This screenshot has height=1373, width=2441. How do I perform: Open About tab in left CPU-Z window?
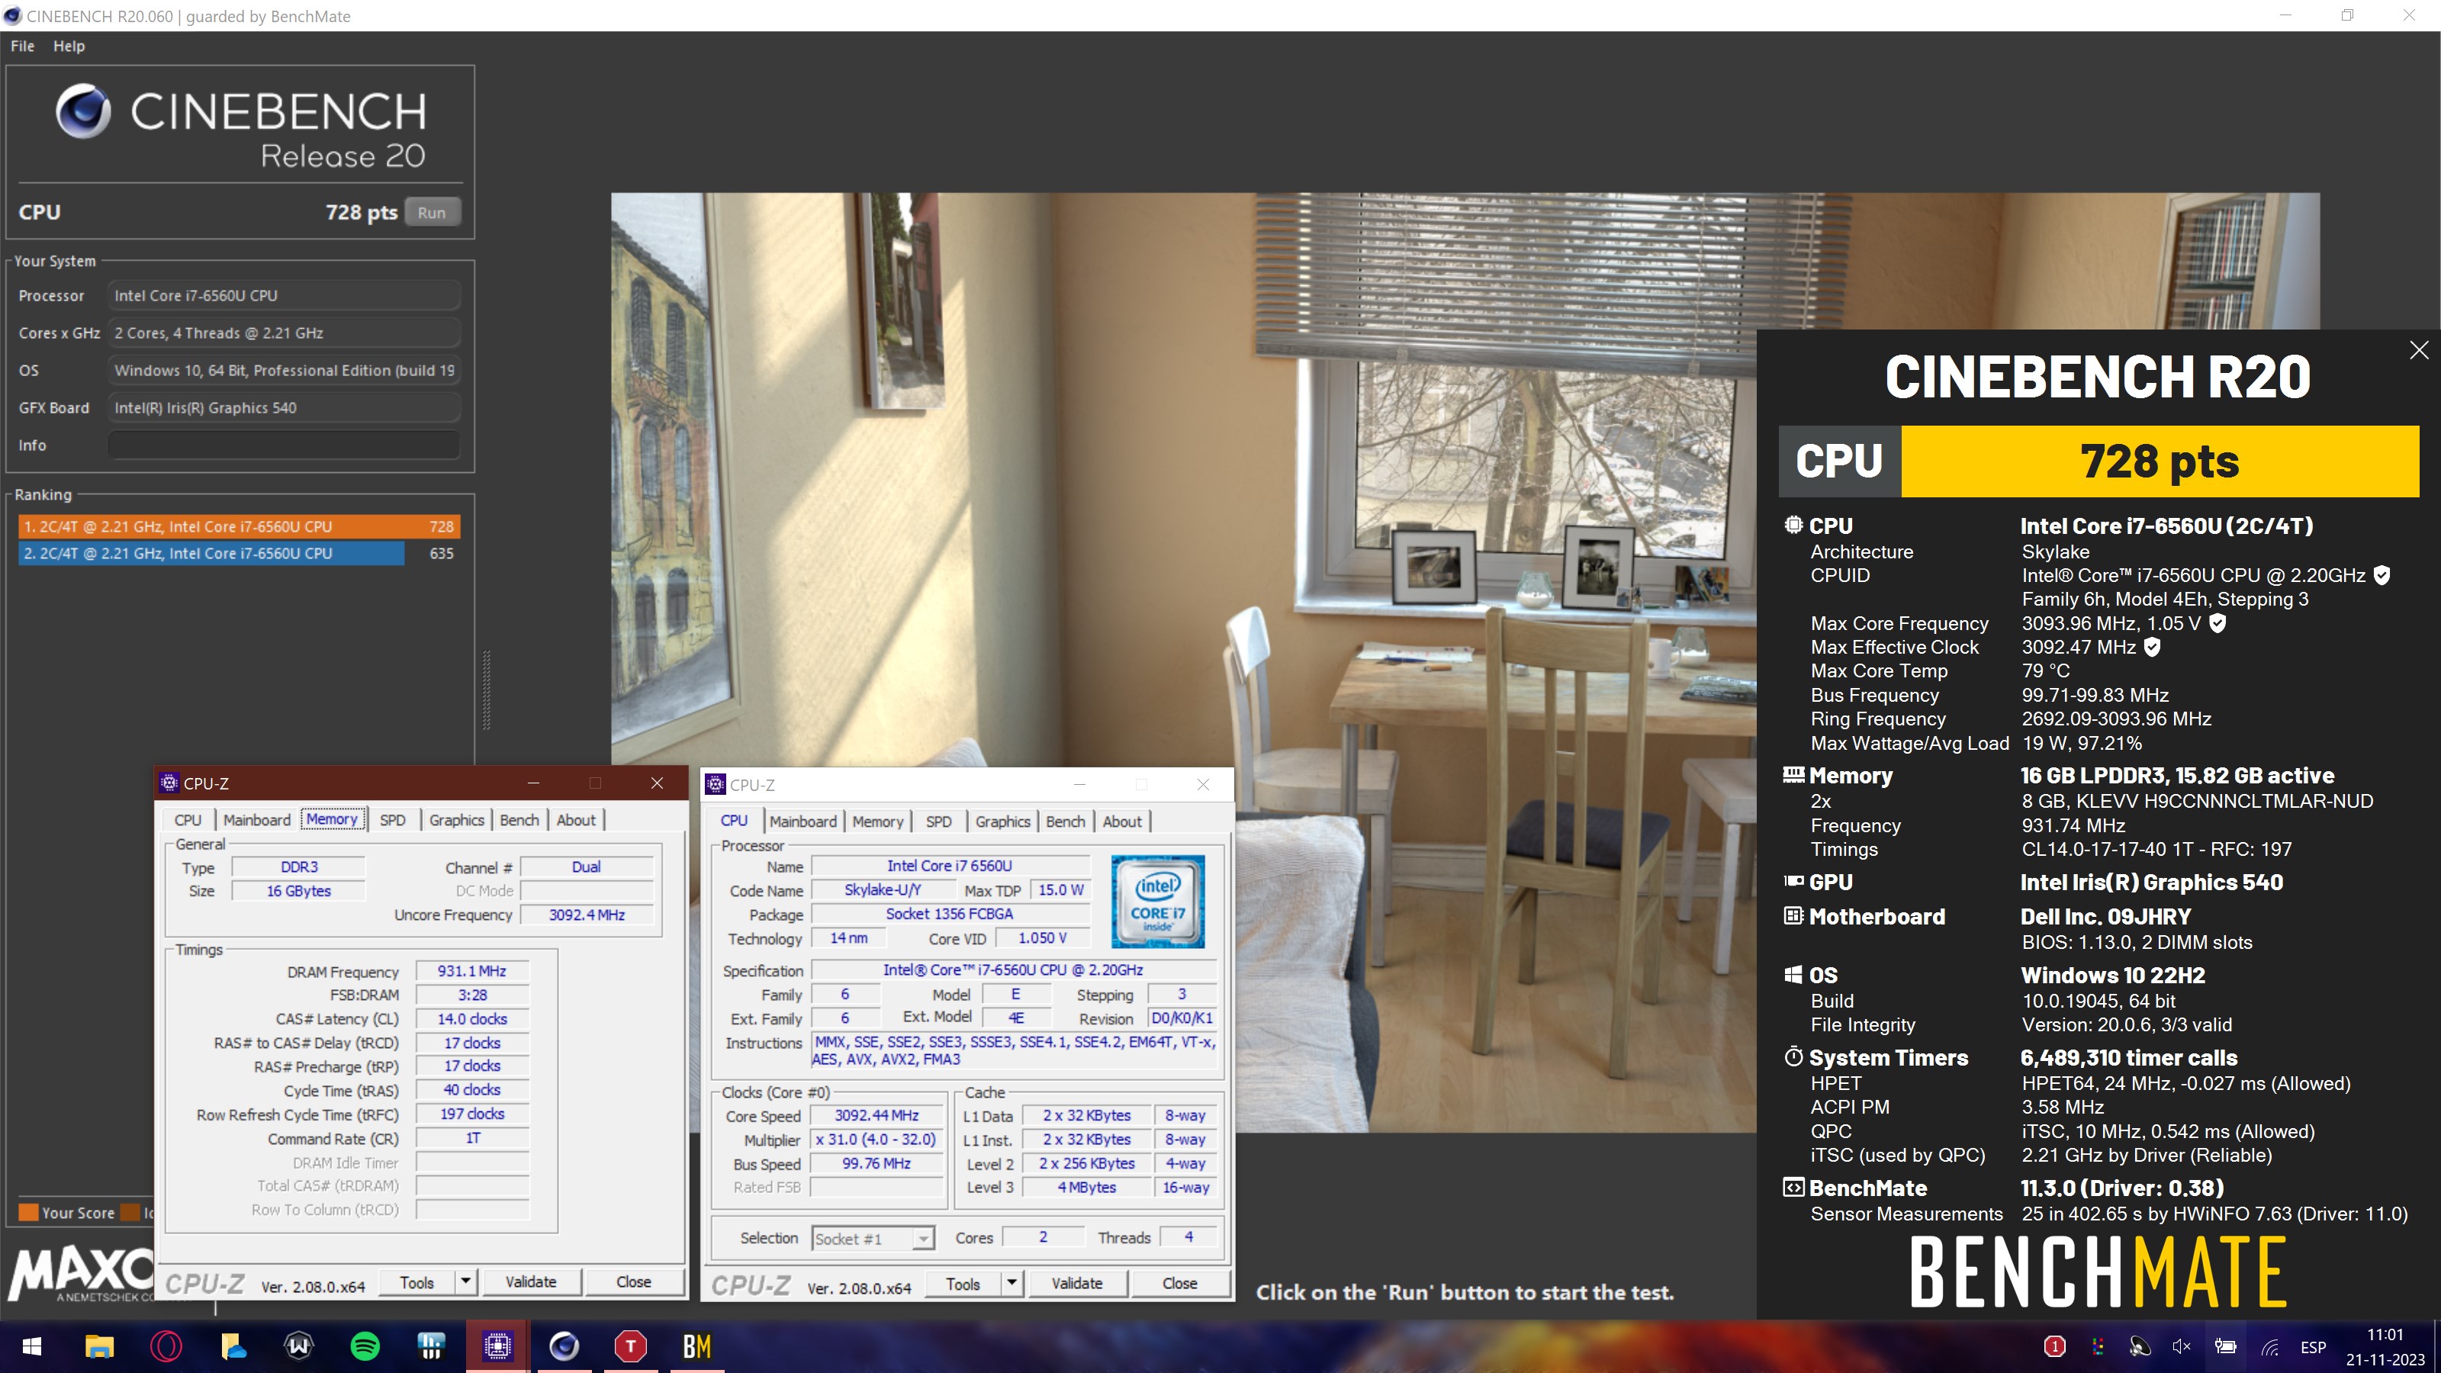[575, 820]
